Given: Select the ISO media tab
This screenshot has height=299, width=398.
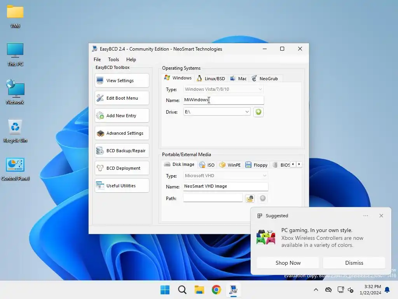Looking at the screenshot, I should click(207, 165).
